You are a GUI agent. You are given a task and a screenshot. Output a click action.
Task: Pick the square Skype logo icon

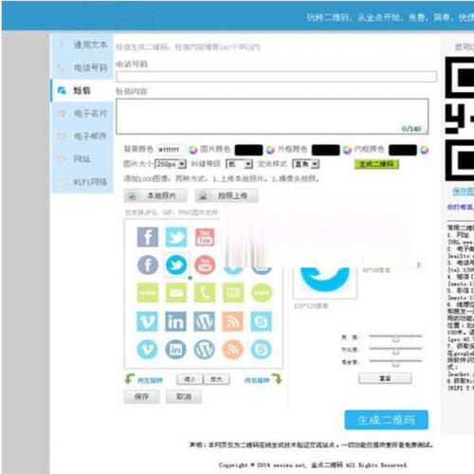click(262, 321)
